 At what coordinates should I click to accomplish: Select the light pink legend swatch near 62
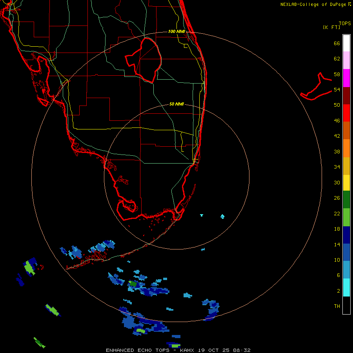[x=346, y=60]
